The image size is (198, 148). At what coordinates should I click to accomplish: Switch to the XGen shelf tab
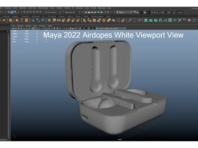coord(108,16)
